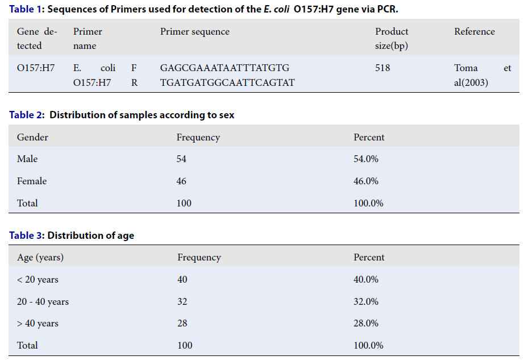Select the "Male" row label

[27, 159]
